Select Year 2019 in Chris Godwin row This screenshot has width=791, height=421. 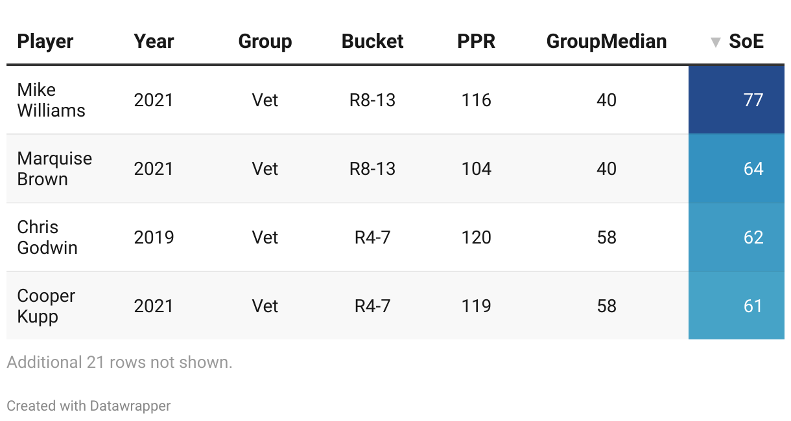154,238
